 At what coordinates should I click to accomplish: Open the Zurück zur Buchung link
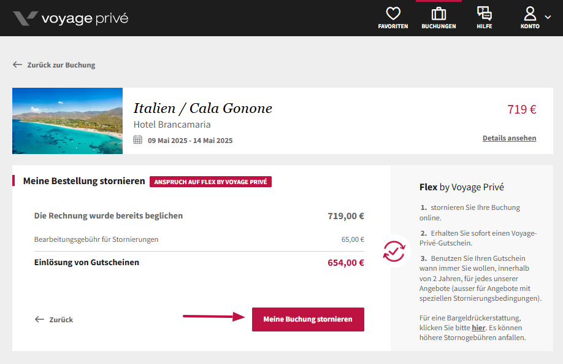pyautogui.click(x=61, y=65)
